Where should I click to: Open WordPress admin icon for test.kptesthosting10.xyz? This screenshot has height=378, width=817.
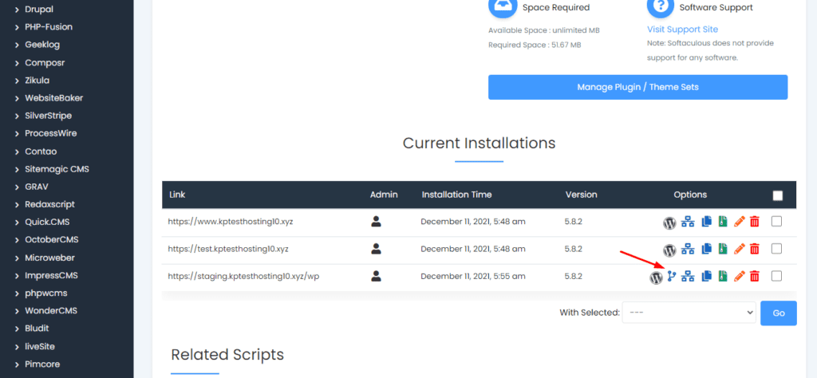click(669, 250)
